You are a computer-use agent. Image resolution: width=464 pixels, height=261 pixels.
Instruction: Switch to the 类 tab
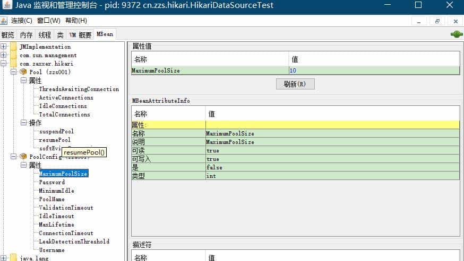pyautogui.click(x=60, y=35)
